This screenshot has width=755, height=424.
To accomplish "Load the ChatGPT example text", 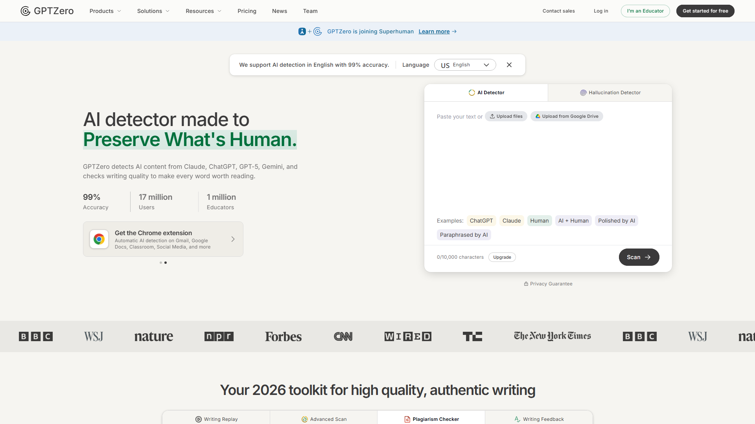I will pyautogui.click(x=481, y=221).
